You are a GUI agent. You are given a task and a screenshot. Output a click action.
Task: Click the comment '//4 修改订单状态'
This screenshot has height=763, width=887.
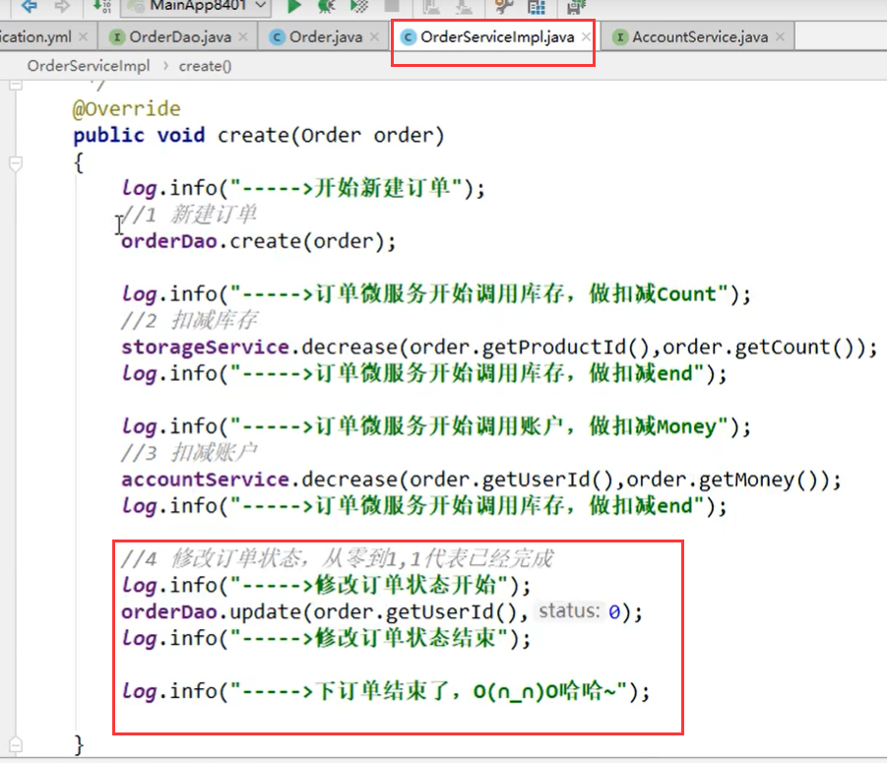337,559
